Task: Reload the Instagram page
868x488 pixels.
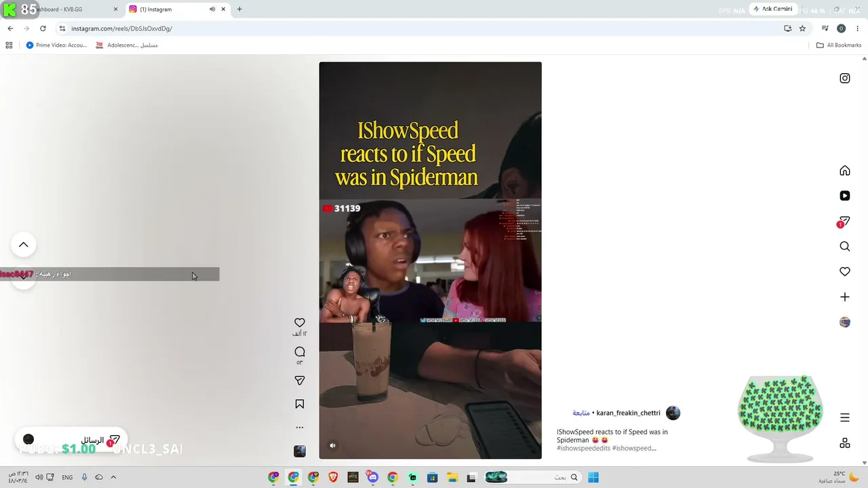Action: pyautogui.click(x=43, y=28)
